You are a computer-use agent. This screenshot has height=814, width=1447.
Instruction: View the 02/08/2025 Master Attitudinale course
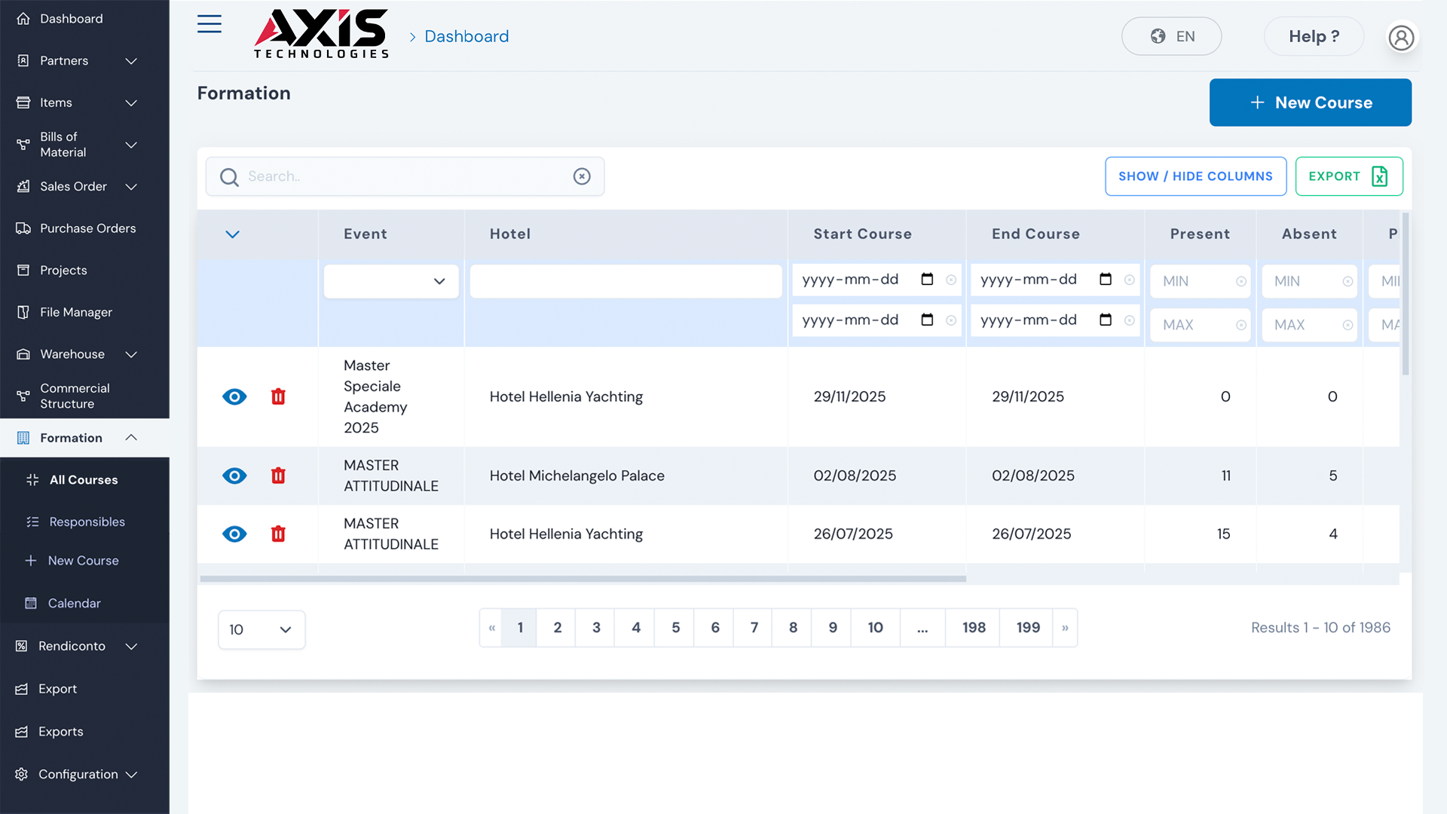pos(234,476)
